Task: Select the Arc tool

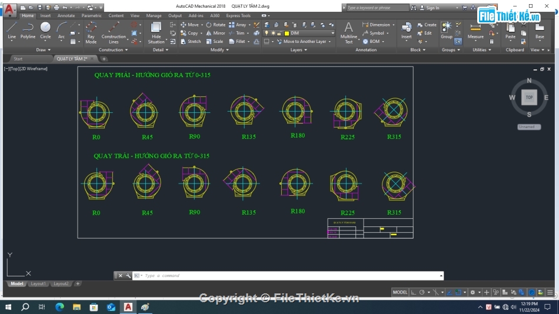Action: (61, 31)
